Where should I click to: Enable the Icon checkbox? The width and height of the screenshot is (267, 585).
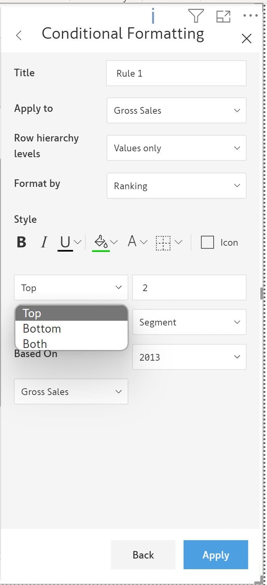tap(207, 242)
